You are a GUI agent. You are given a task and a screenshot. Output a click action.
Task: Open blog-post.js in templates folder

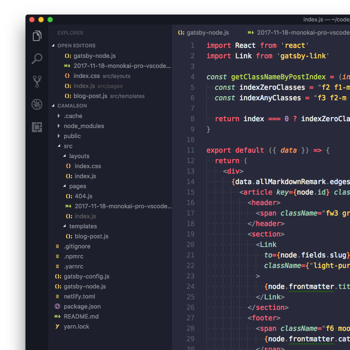click(x=92, y=236)
